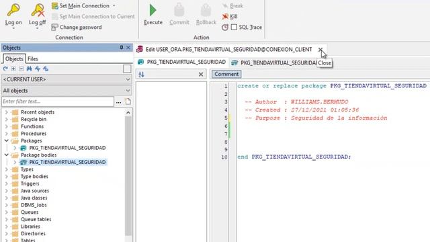This screenshot has height=242, width=430.
Task: Click the sort icon in code contents pane
Action: tap(141, 75)
